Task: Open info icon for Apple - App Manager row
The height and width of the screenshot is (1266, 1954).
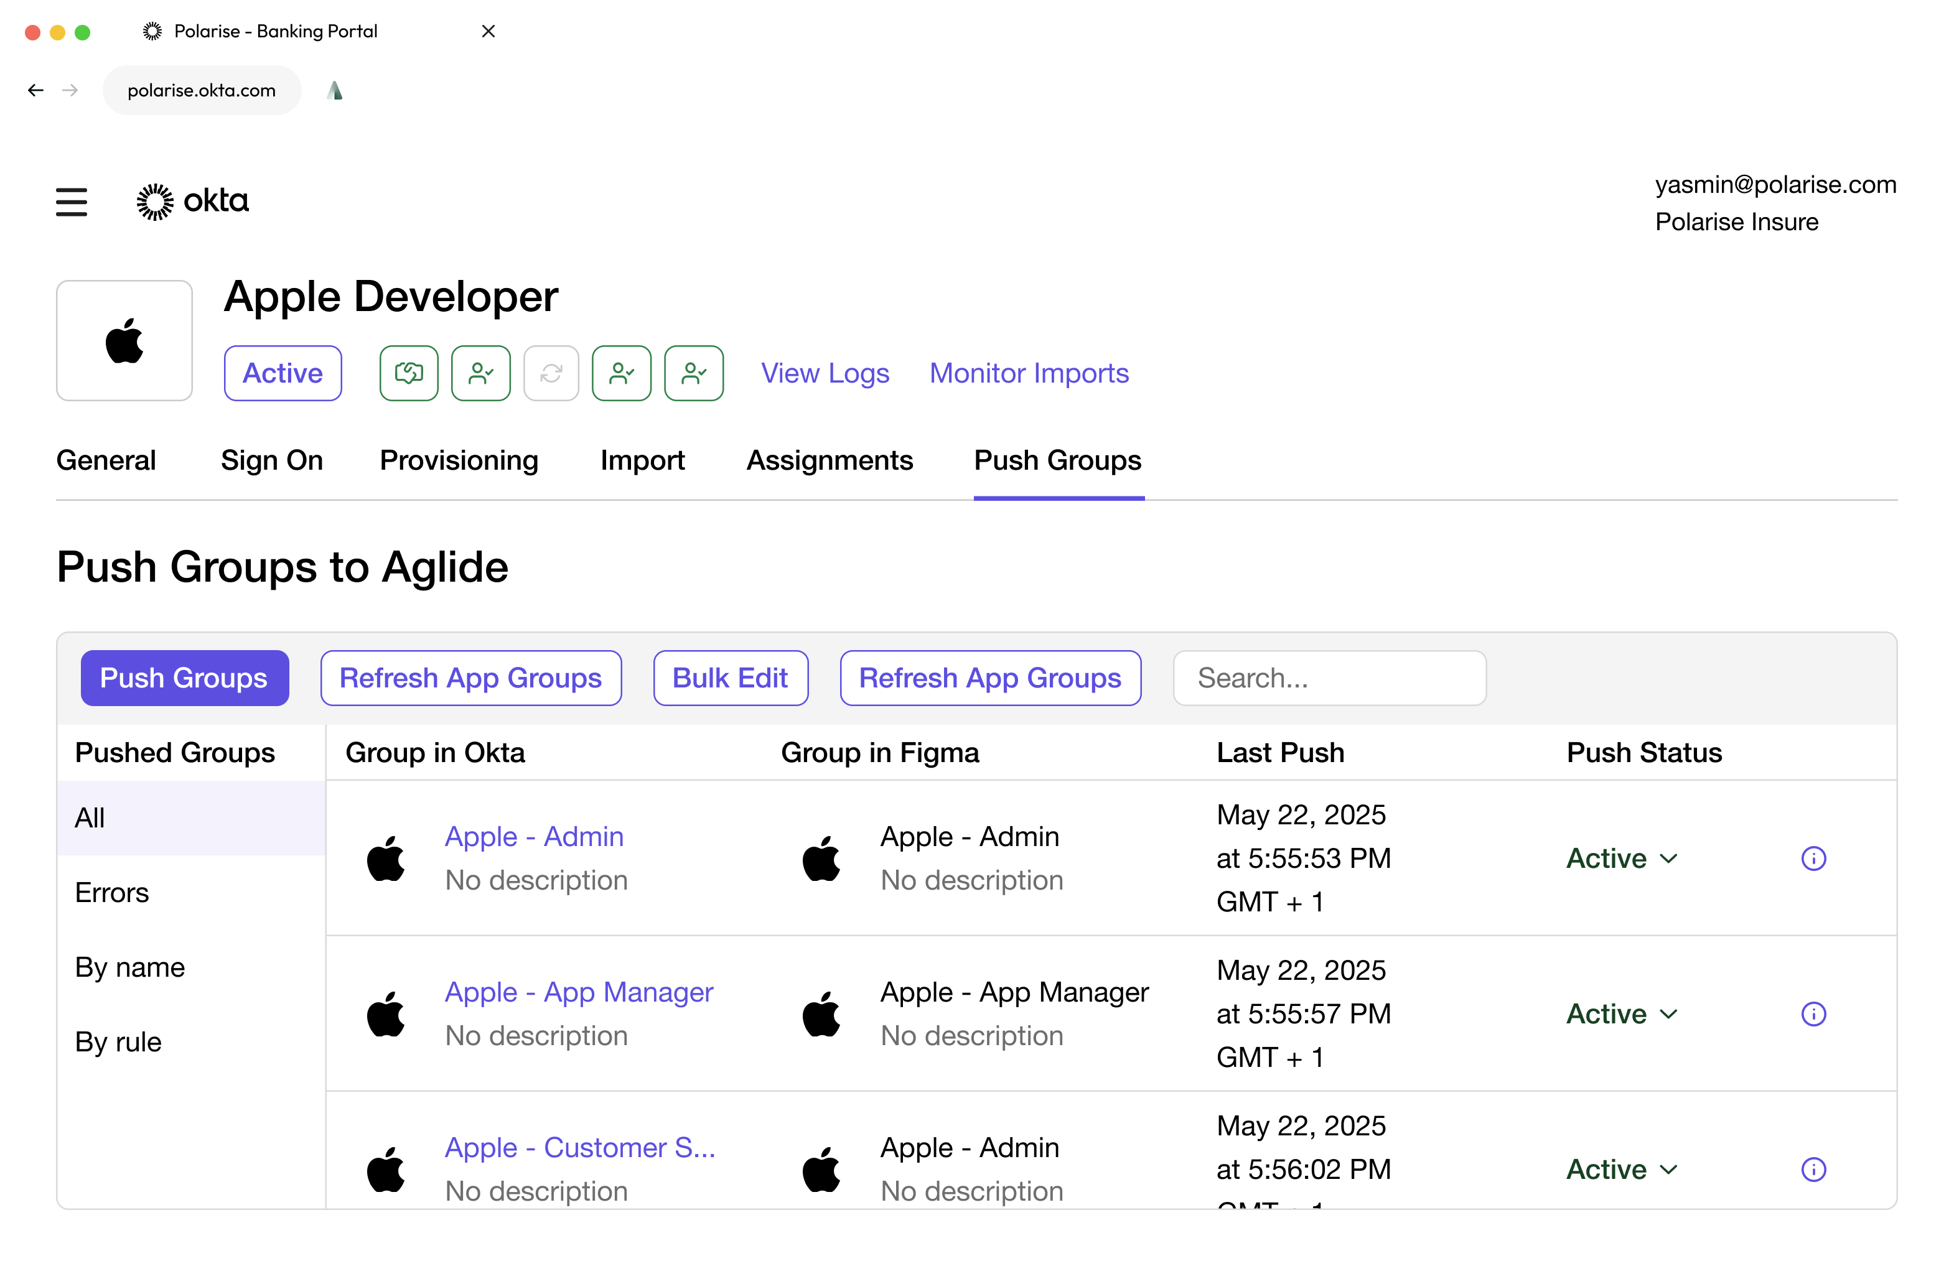Action: click(1813, 1015)
